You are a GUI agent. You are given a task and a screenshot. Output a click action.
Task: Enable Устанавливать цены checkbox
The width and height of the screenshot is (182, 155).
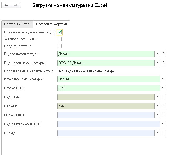tap(60, 39)
